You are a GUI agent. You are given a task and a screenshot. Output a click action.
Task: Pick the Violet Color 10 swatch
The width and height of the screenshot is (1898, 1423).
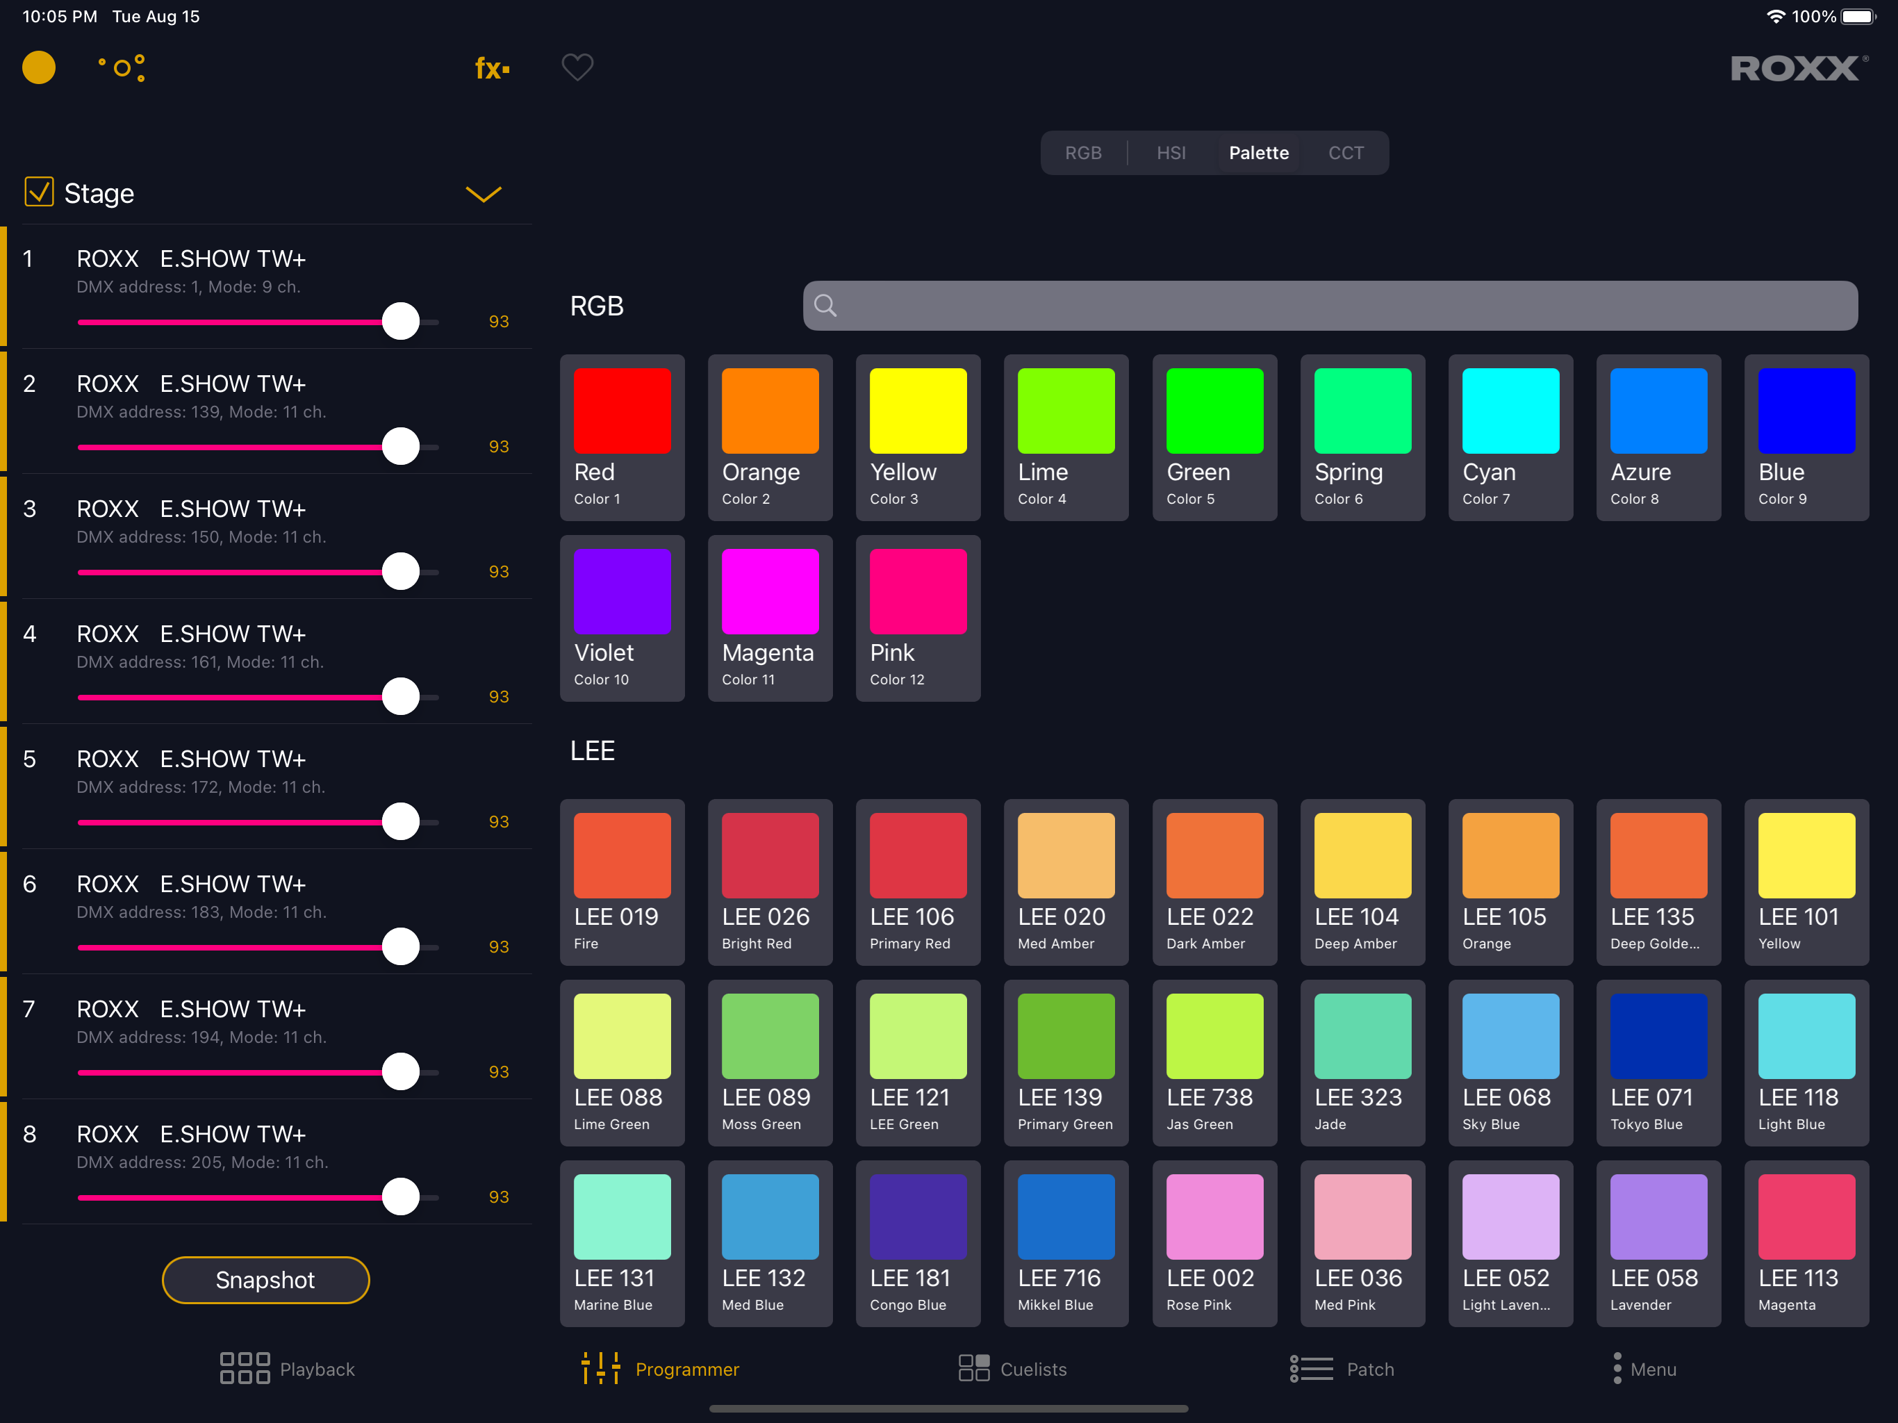click(622, 618)
